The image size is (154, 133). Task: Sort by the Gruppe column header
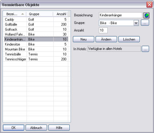[x=39, y=14]
